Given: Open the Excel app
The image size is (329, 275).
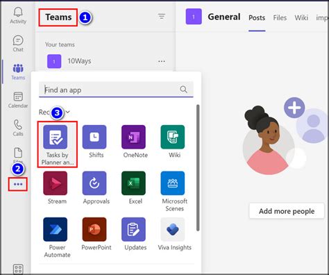Looking at the screenshot, I should click(134, 187).
